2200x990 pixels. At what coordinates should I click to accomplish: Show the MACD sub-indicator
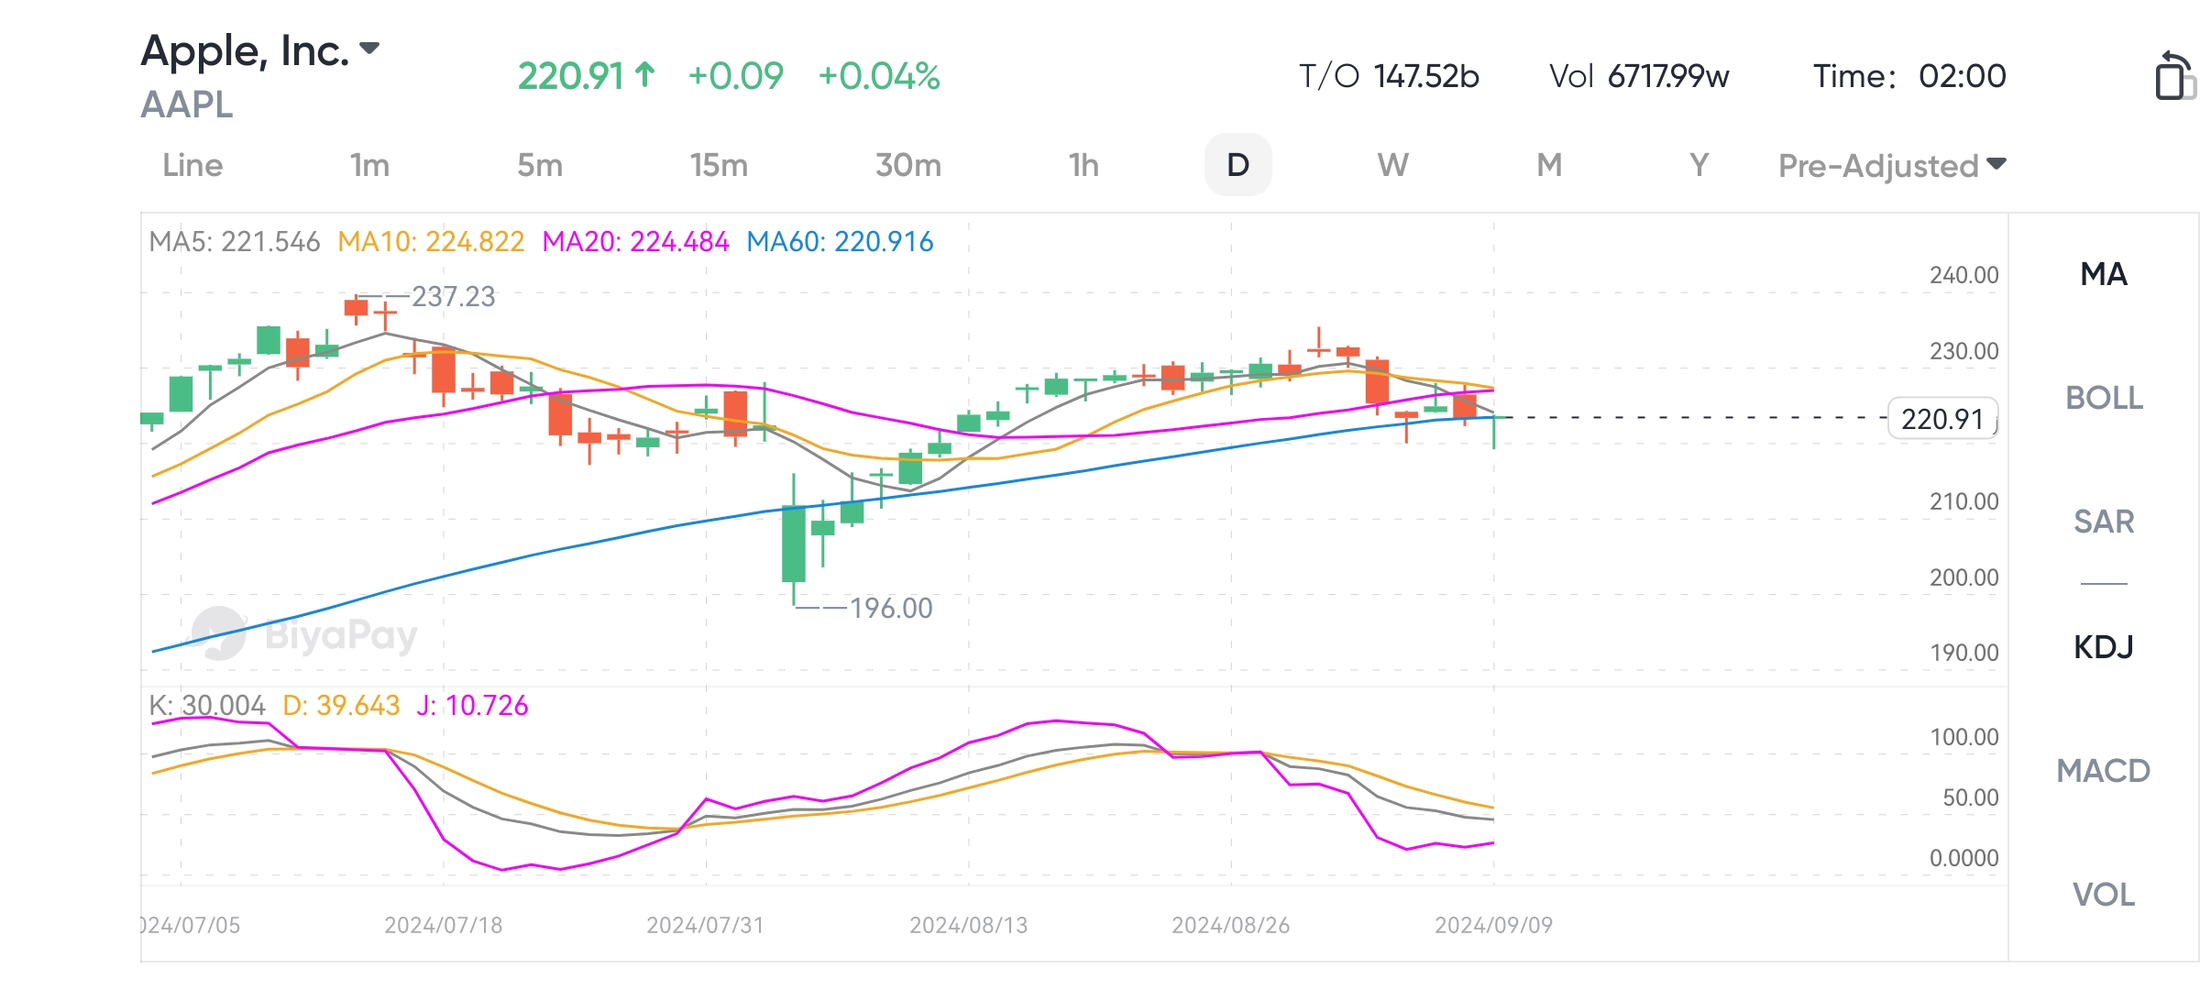(2104, 771)
